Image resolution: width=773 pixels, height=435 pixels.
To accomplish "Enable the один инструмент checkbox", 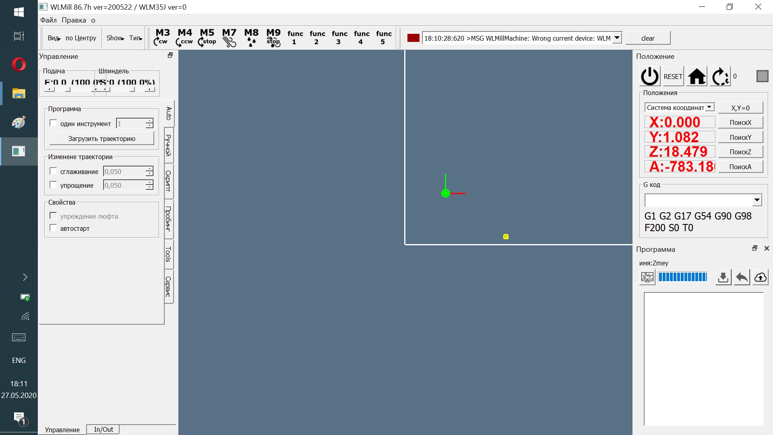I will click(53, 123).
